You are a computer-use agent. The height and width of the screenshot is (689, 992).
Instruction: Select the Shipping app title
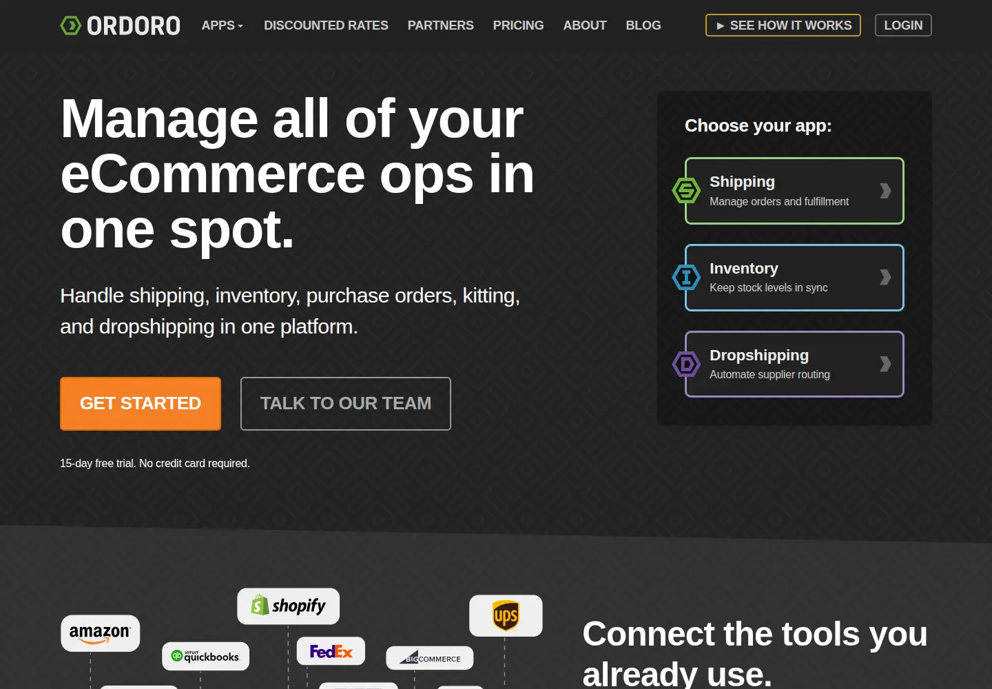[742, 182]
